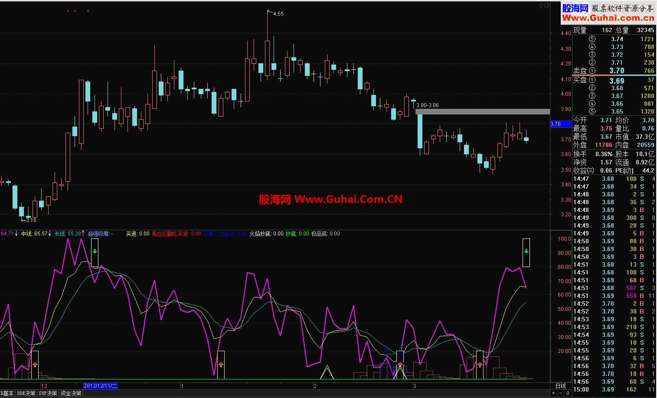Click the 15:00 final trade row

(x=615, y=389)
